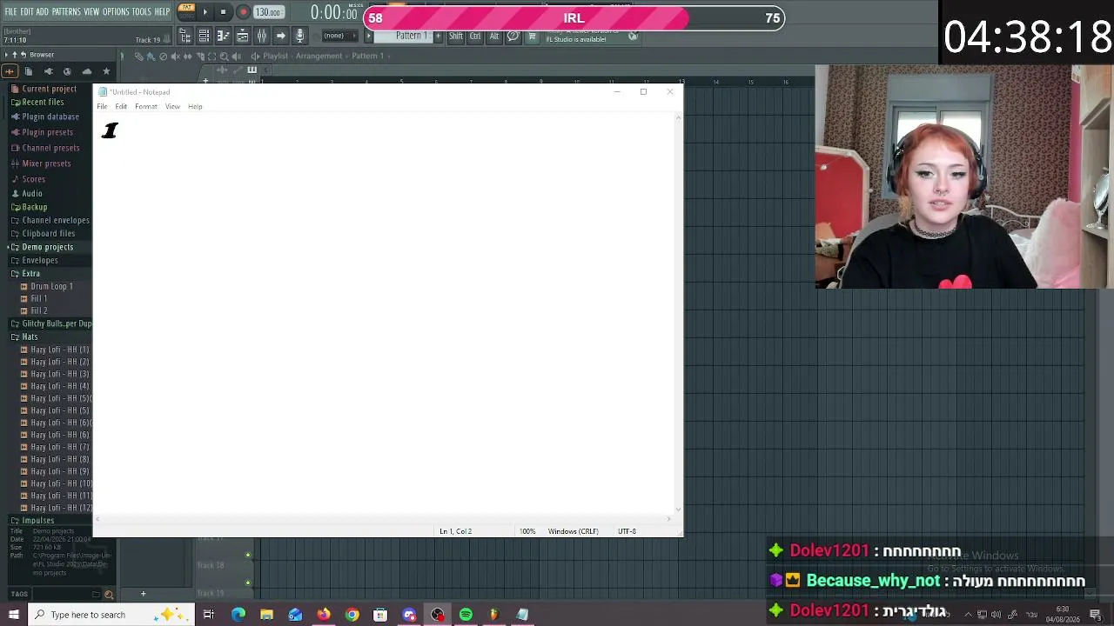Open Notepad Format menu
1114x626 pixels.
point(145,106)
